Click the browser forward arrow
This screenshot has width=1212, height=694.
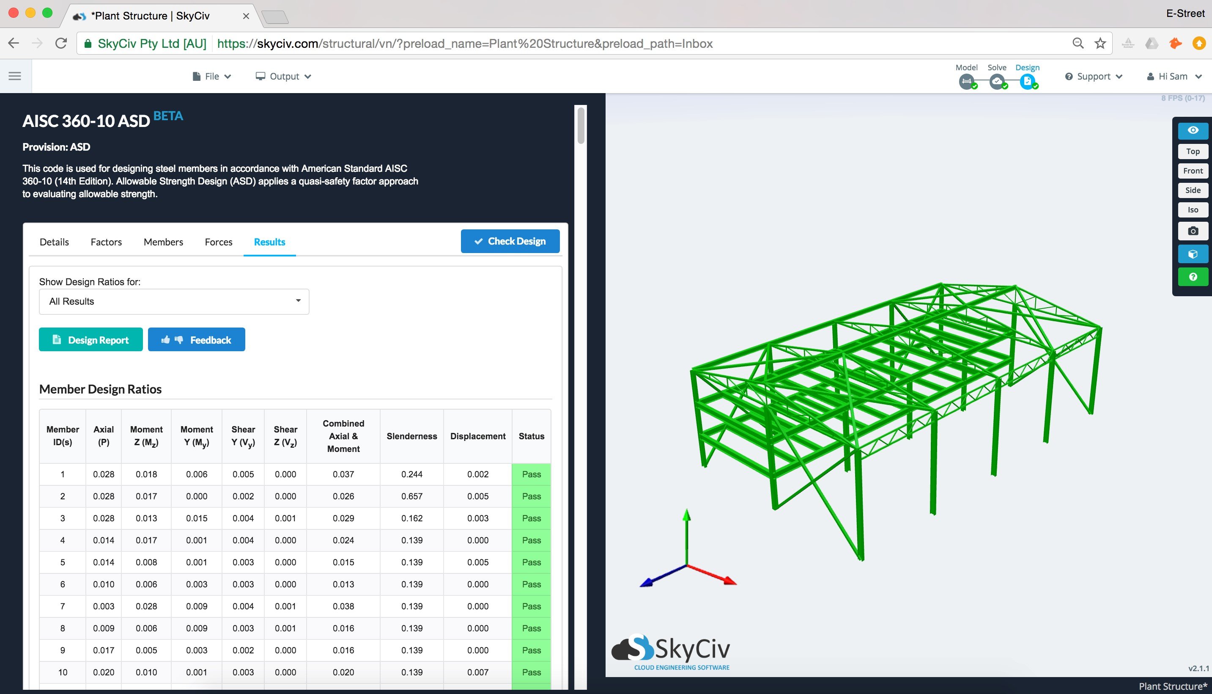click(37, 43)
